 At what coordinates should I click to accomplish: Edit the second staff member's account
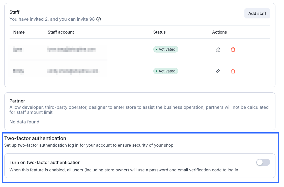coord(218,71)
